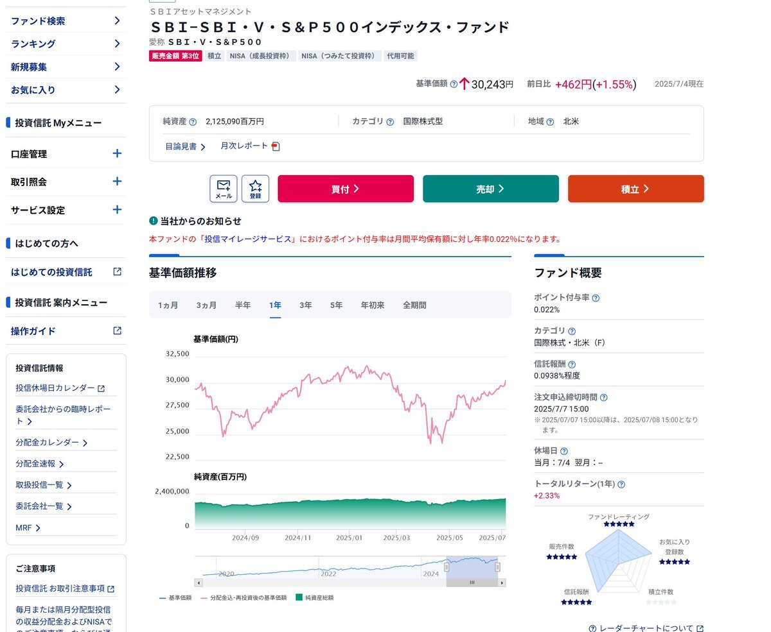Click the NISA（つみたて投資枠） tag
Viewport: 771px width, 632px height.
pos(340,56)
